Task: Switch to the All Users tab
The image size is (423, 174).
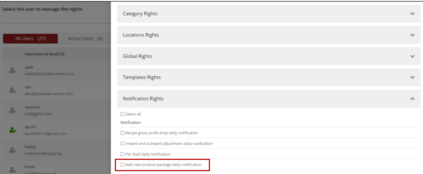Action: [x=30, y=39]
